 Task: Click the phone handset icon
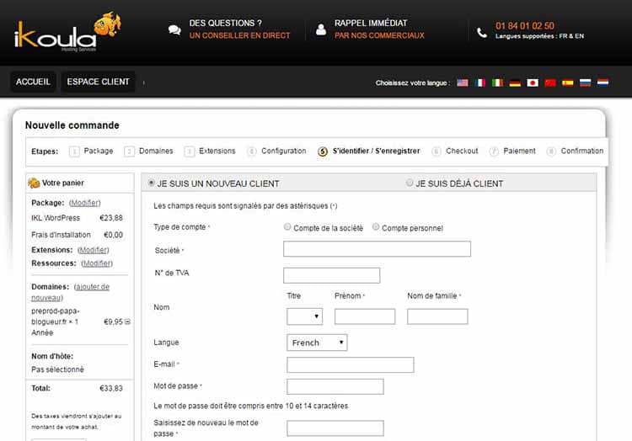pyautogui.click(x=481, y=32)
